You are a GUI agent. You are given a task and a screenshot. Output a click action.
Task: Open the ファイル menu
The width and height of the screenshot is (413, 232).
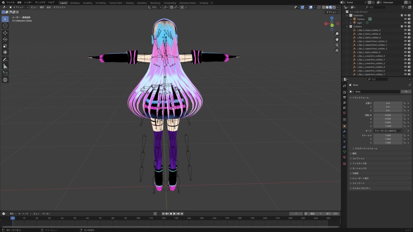tap(10, 2)
